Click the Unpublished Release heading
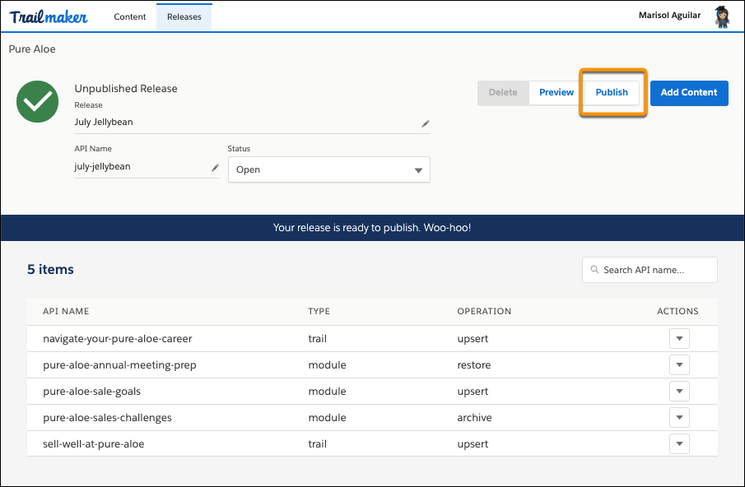Image resolution: width=745 pixels, height=487 pixels. 126,88
